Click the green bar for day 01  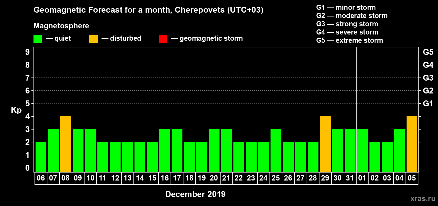(363, 151)
